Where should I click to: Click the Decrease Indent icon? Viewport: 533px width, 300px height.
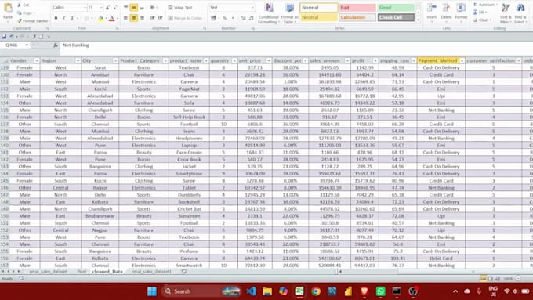152,18
